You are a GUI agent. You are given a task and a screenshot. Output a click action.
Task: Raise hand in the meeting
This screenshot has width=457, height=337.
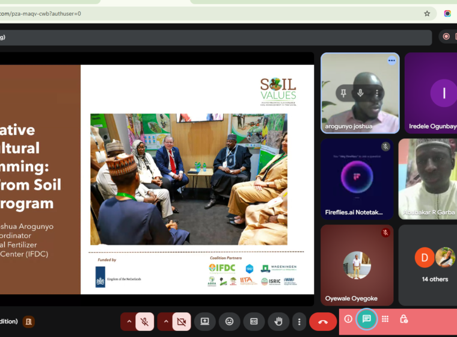coord(278,322)
